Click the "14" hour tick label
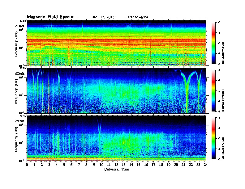 tap(131, 165)
